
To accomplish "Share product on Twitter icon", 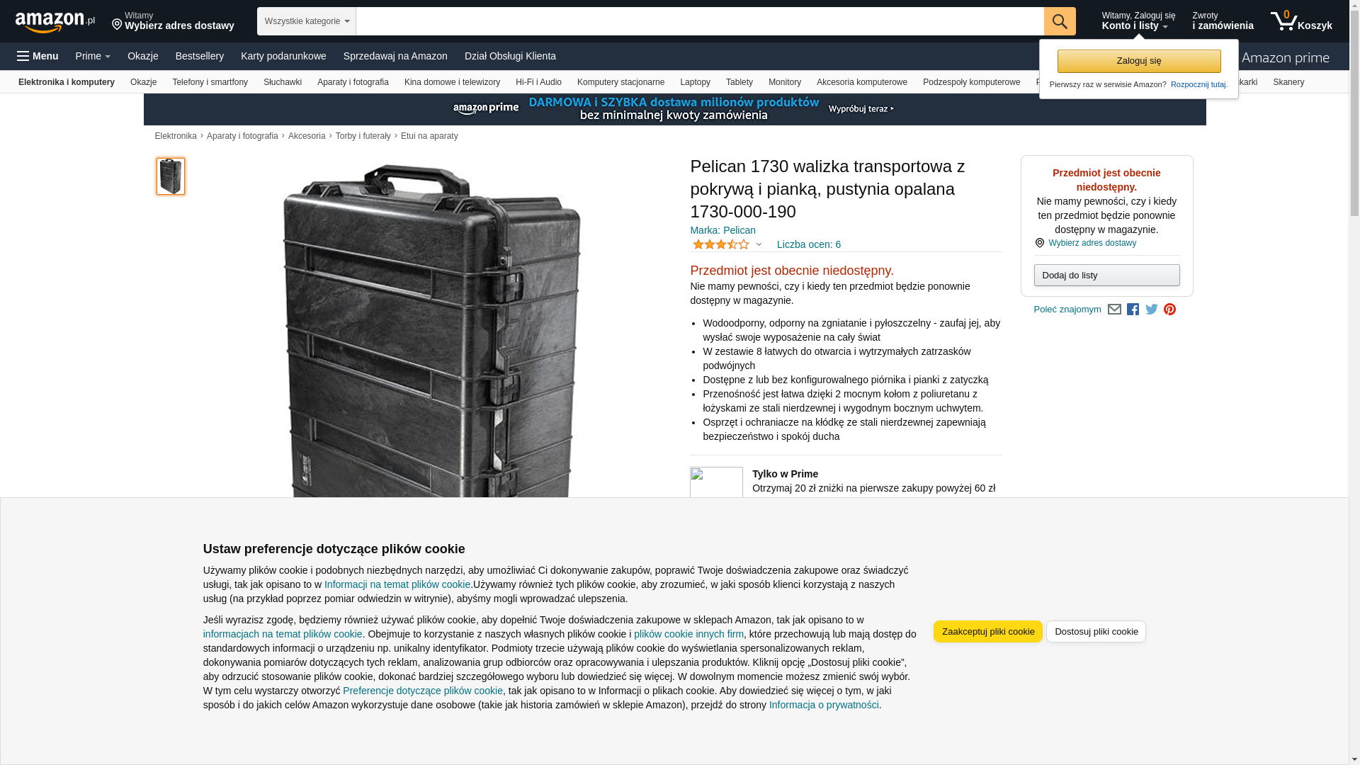I will pyautogui.click(x=1152, y=310).
